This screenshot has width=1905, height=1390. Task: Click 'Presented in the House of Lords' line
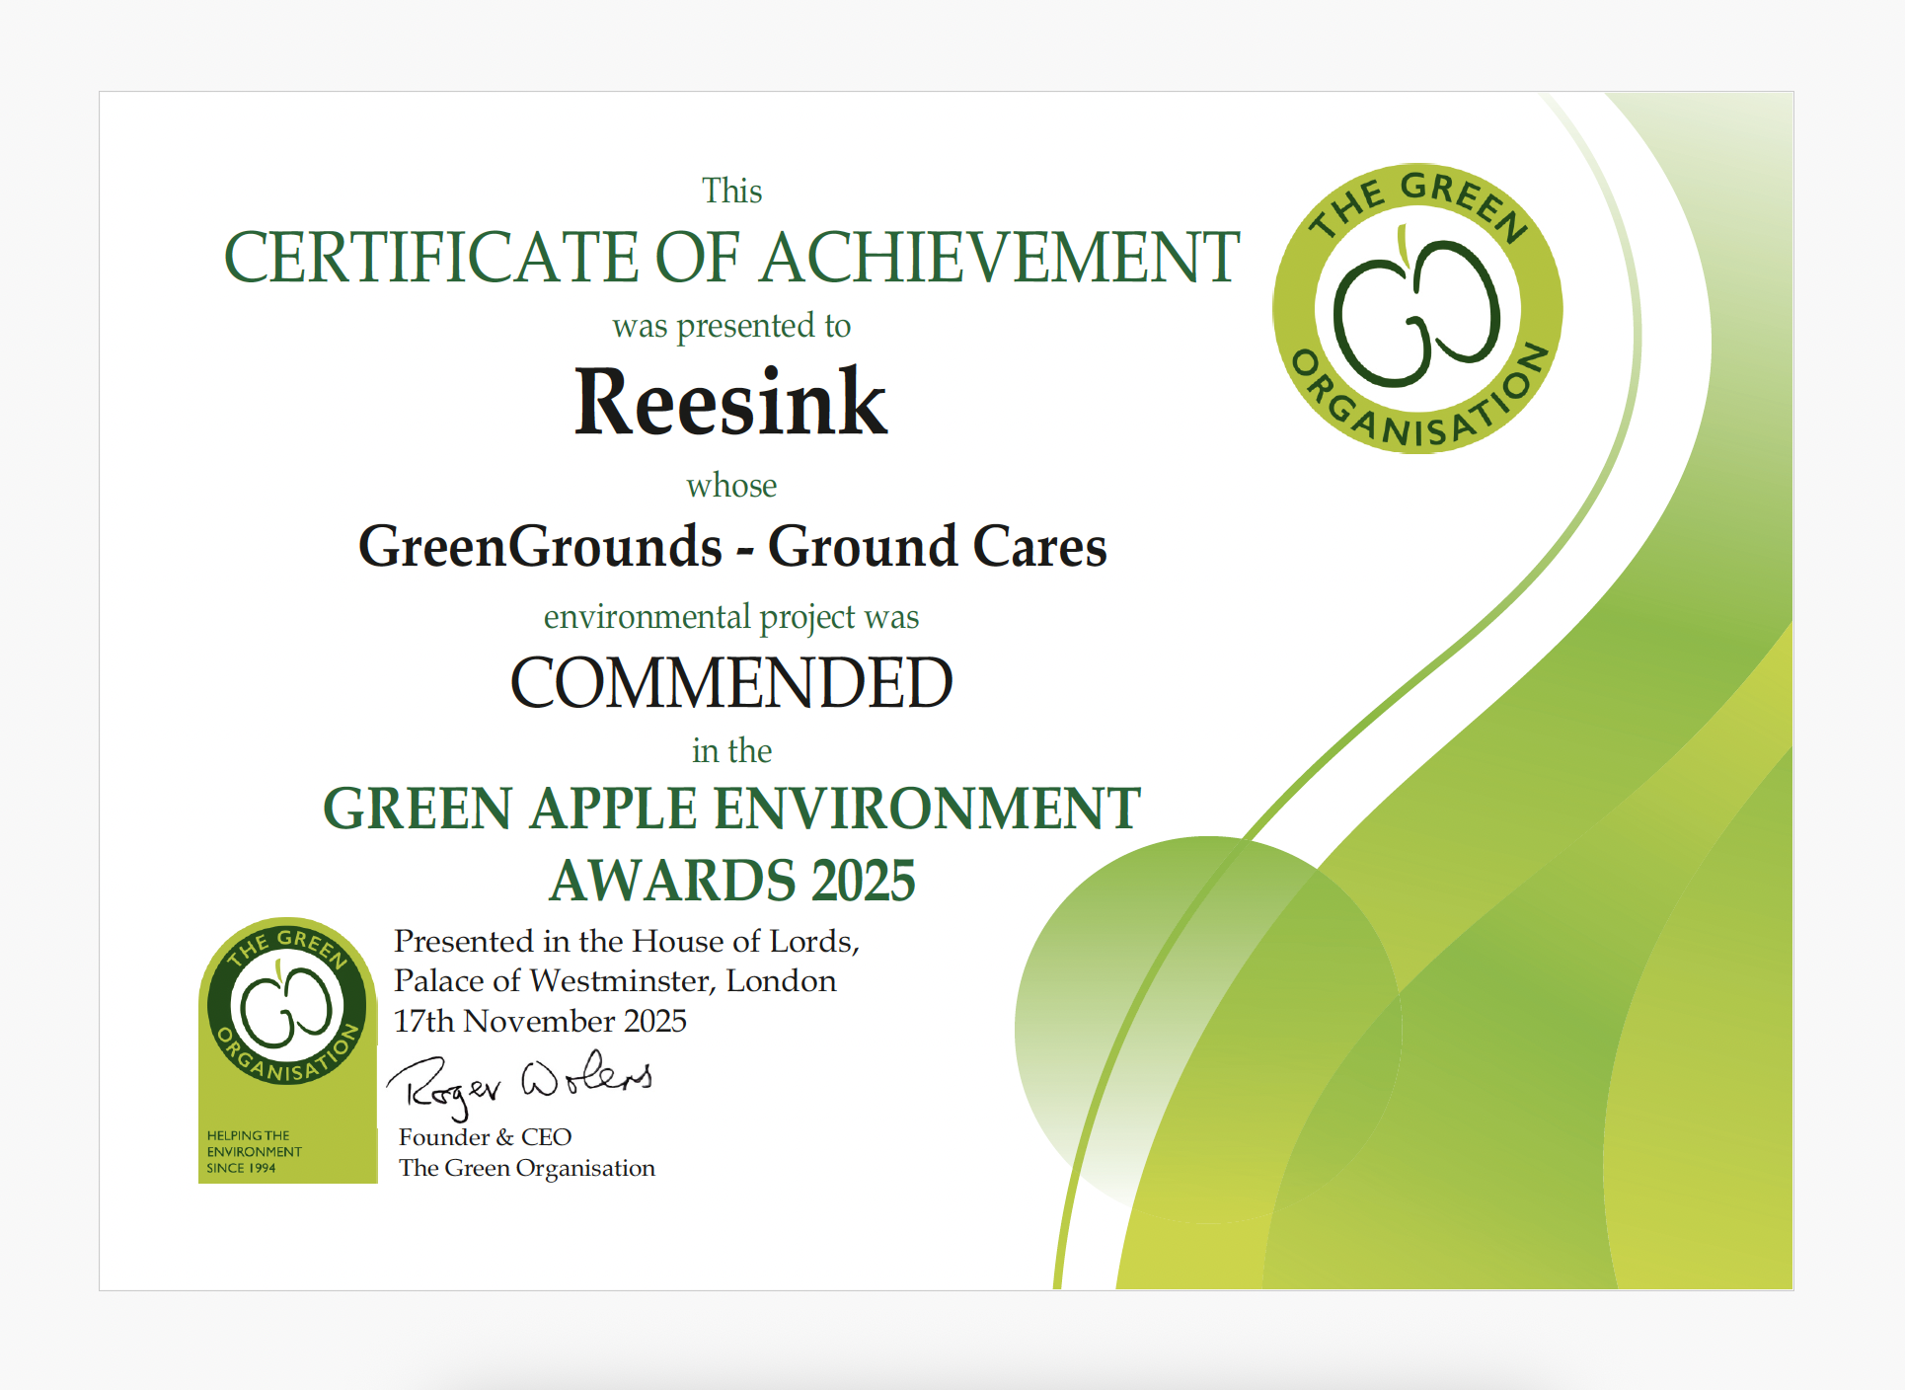tap(626, 941)
